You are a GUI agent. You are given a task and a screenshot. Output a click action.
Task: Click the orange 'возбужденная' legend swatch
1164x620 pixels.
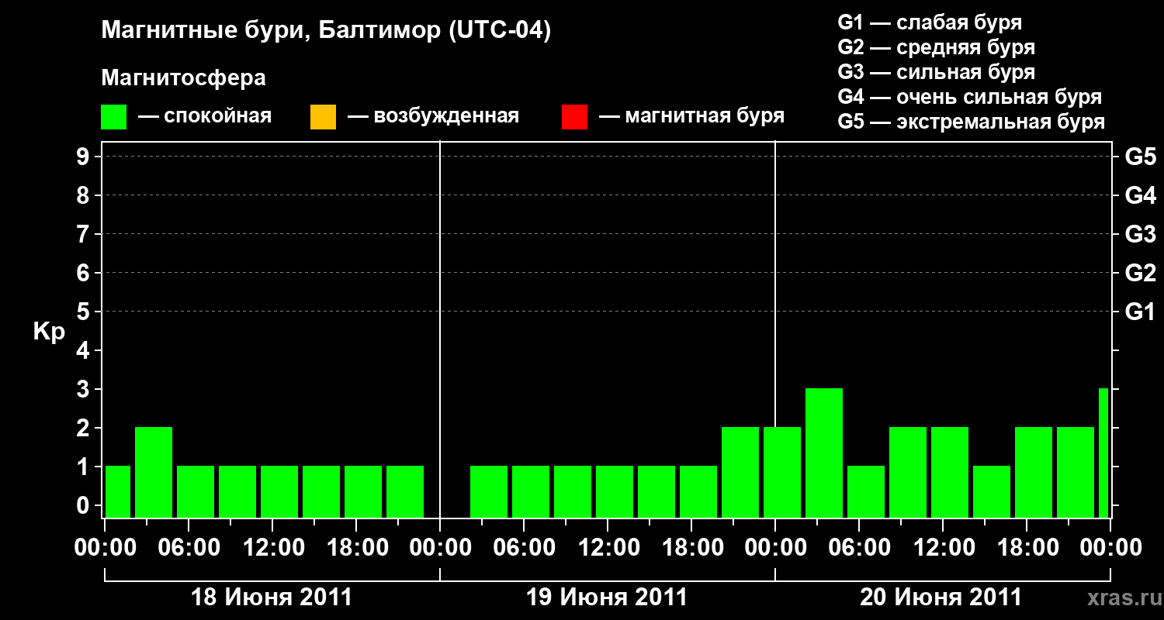click(x=323, y=117)
